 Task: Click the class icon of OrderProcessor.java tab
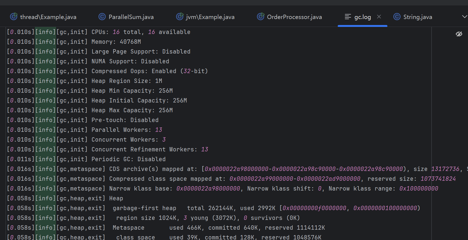pyautogui.click(x=261, y=17)
